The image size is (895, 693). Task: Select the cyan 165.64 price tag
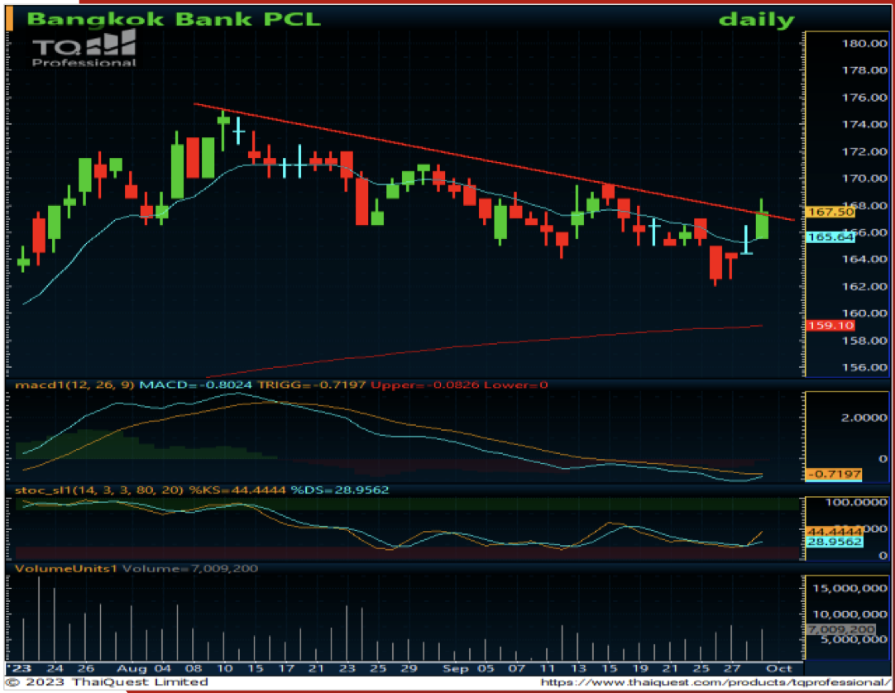click(830, 237)
